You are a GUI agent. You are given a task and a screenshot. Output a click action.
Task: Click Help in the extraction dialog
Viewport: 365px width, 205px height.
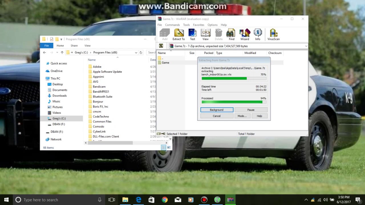pos(259,116)
